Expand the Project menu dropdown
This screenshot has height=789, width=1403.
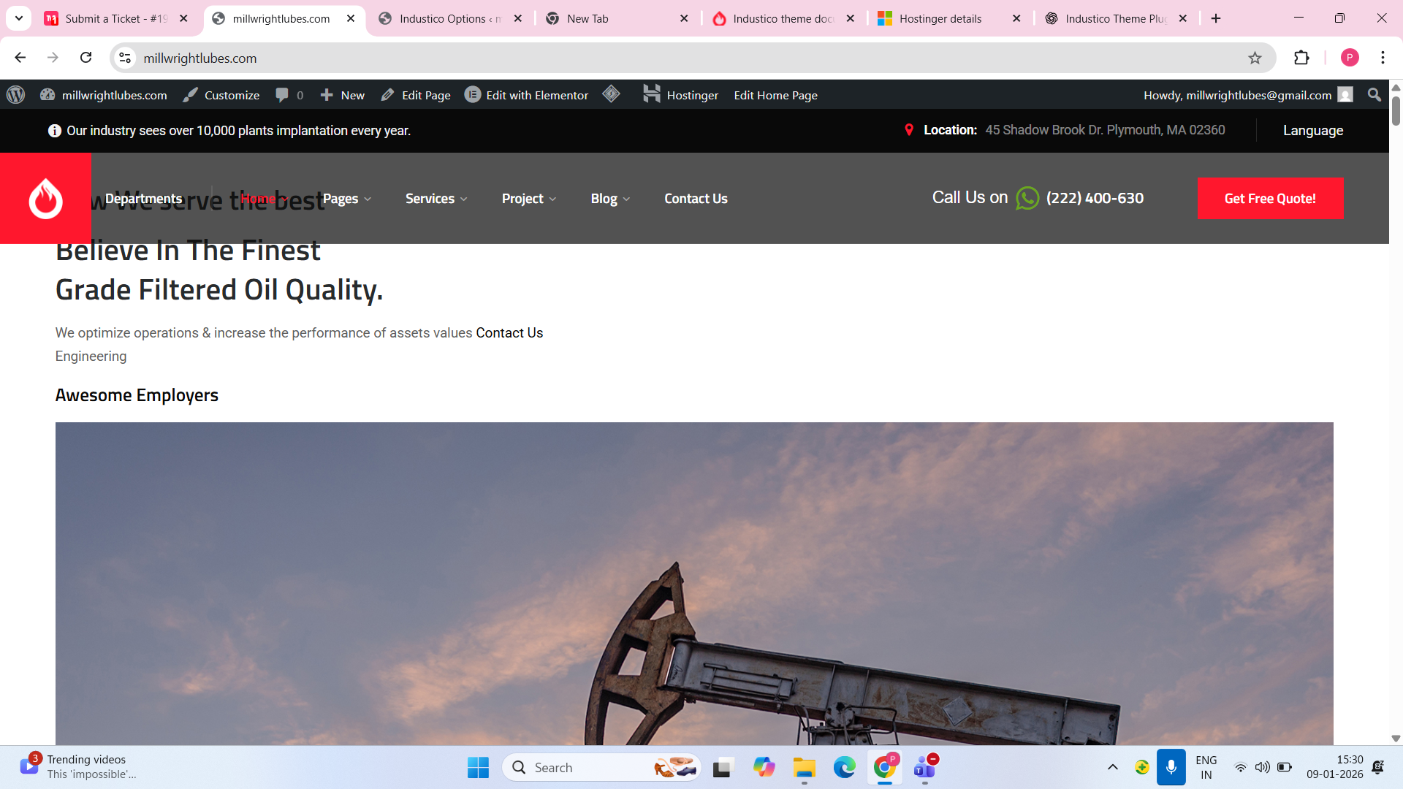coord(529,199)
